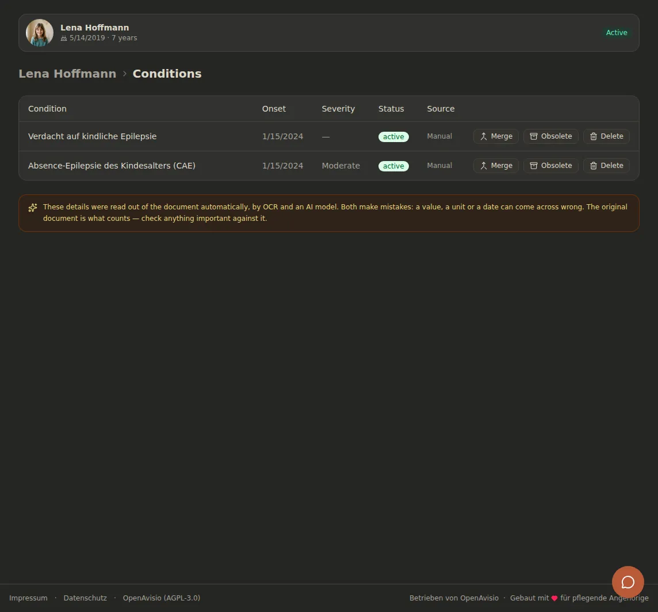This screenshot has width=658, height=612.
Task: Click Lena Hoffmann's avatar photo
Action: (x=40, y=33)
